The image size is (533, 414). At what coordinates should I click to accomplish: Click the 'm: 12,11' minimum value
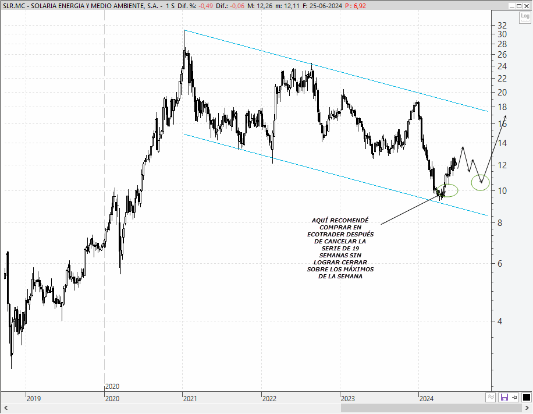287,6
